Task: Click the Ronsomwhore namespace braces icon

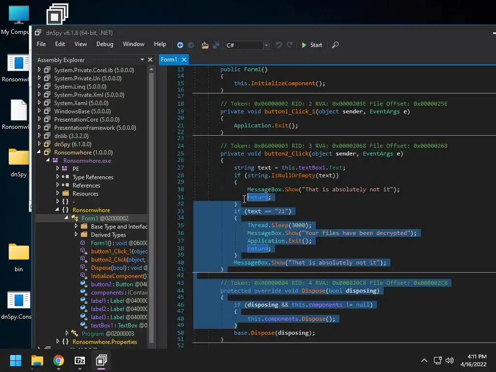Action: tap(65, 210)
